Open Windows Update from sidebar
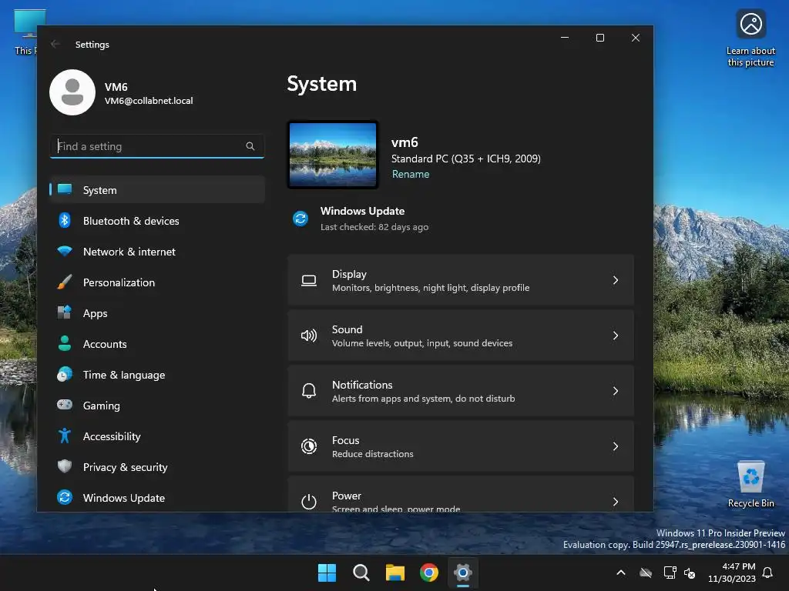 tap(157, 498)
